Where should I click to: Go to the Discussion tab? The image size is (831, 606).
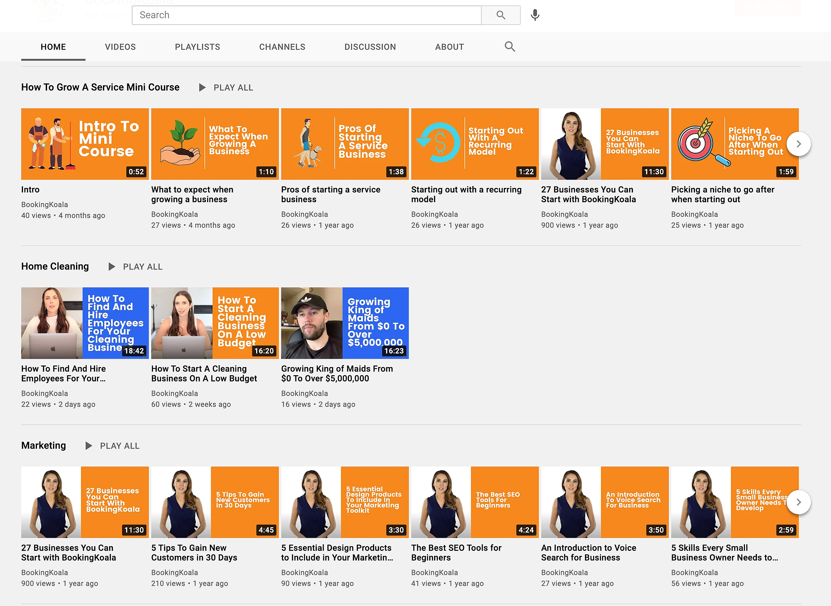[370, 47]
